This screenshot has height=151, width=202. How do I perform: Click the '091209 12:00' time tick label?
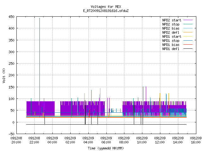pyautogui.click(x=160, y=140)
